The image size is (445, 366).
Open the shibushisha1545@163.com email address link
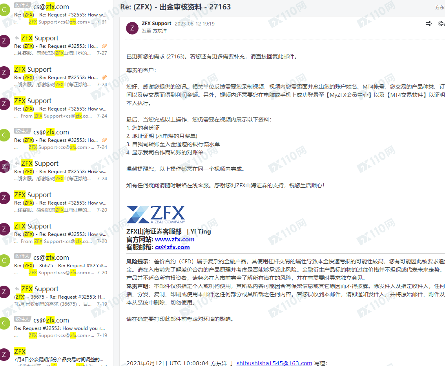pyautogui.click(x=274, y=363)
